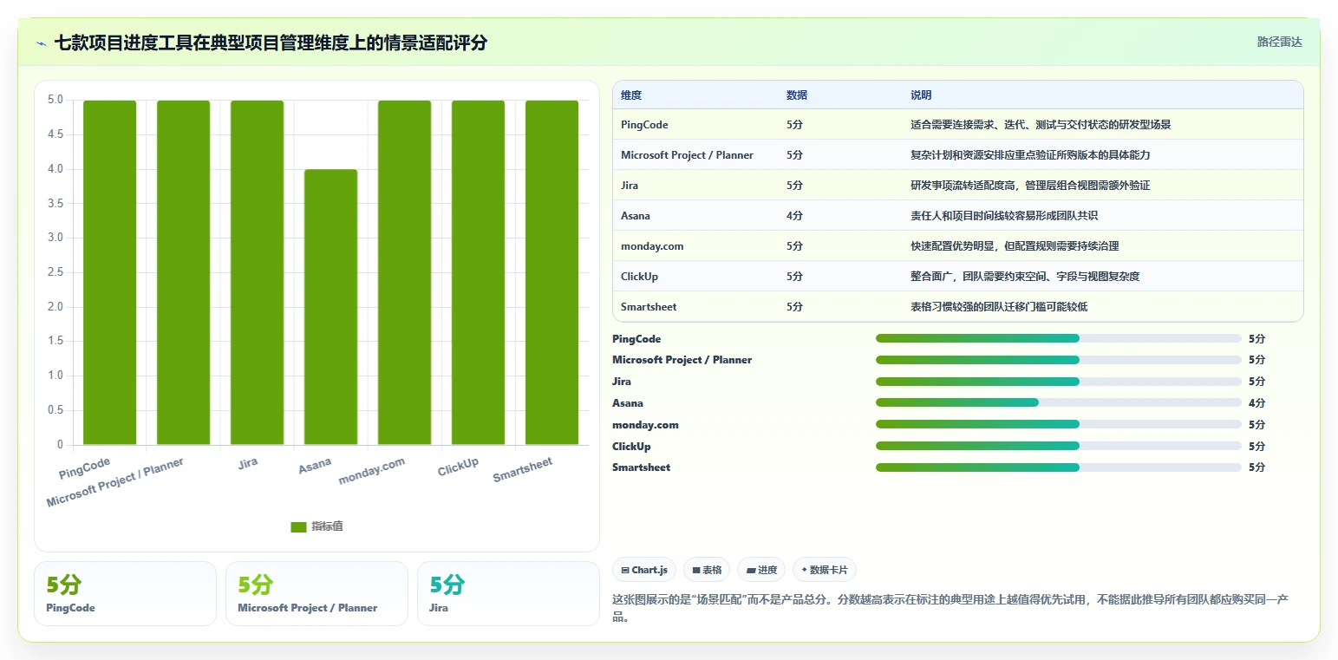This screenshot has width=1338, height=660.
Task: Click the ClickUp progress bar
Action: pyautogui.click(x=1059, y=446)
